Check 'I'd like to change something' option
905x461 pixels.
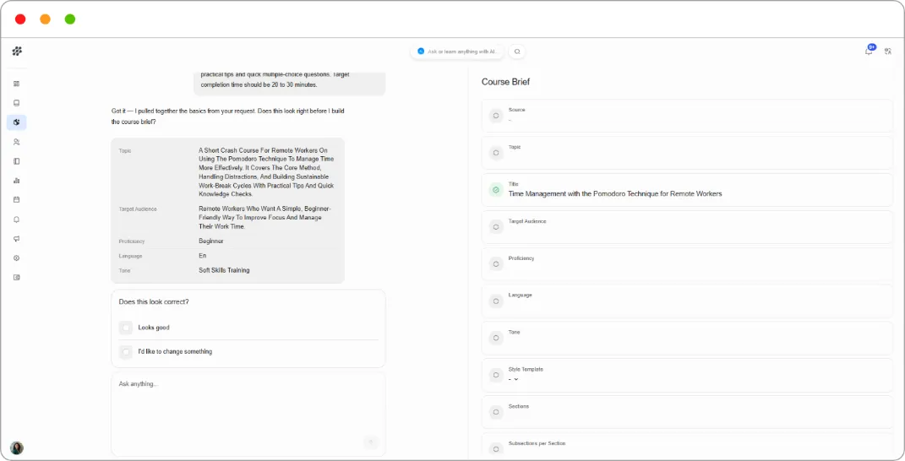point(126,351)
